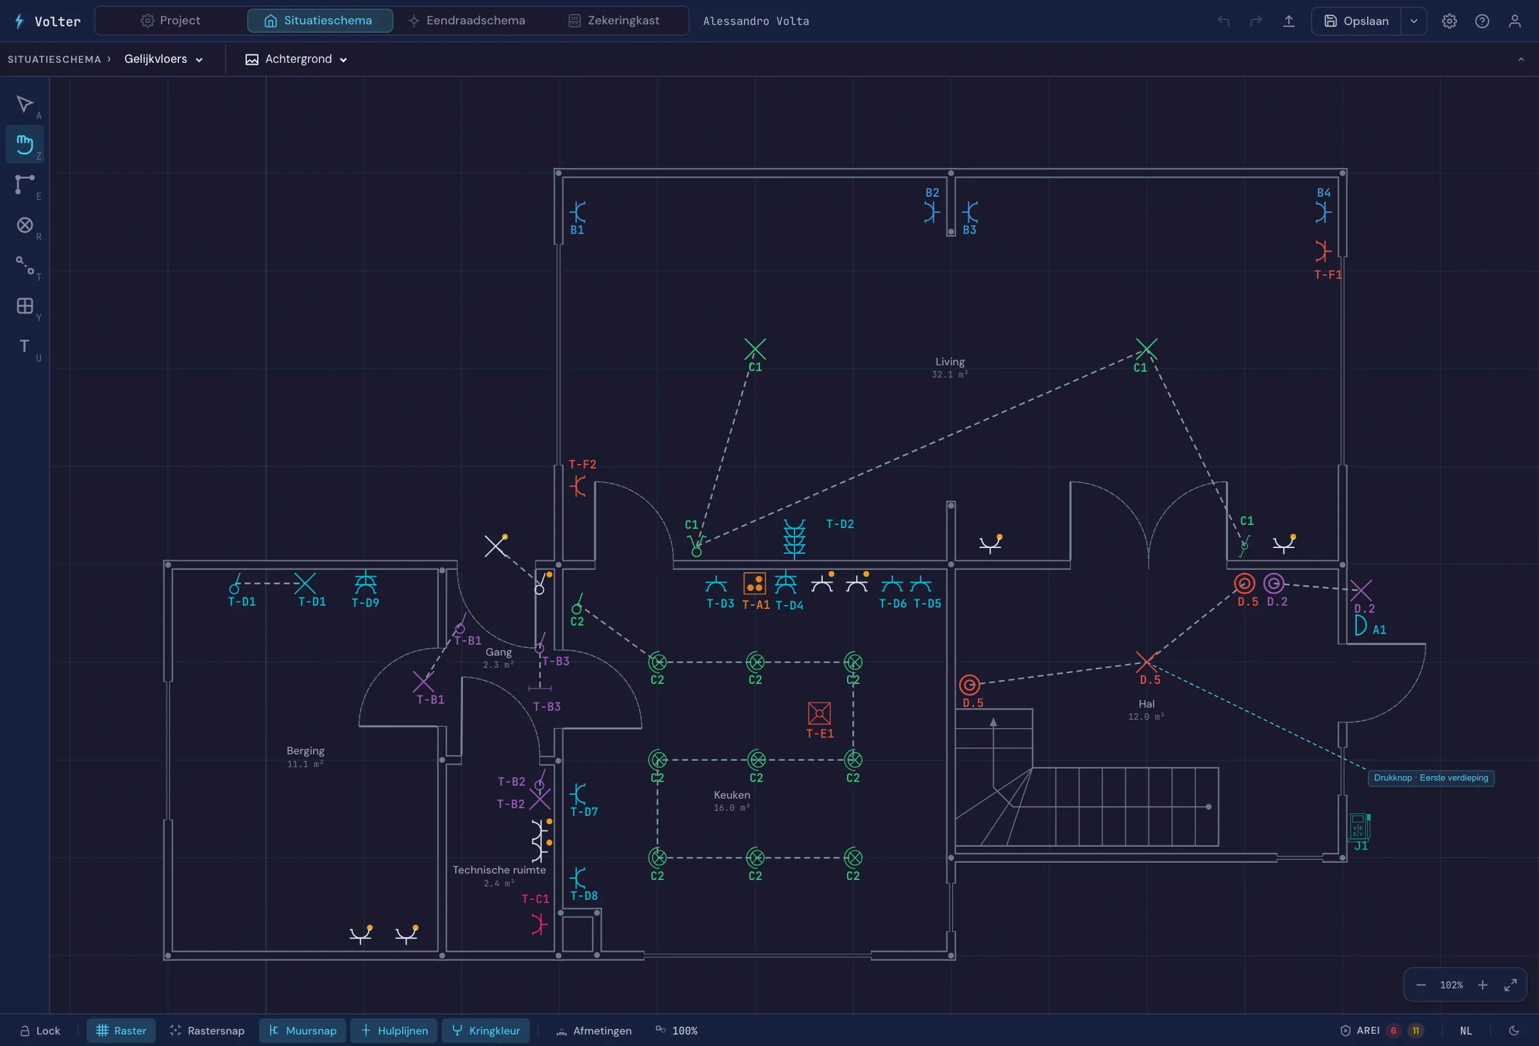Open the Zekeringkast tab
This screenshot has width=1539, height=1046.
(614, 21)
